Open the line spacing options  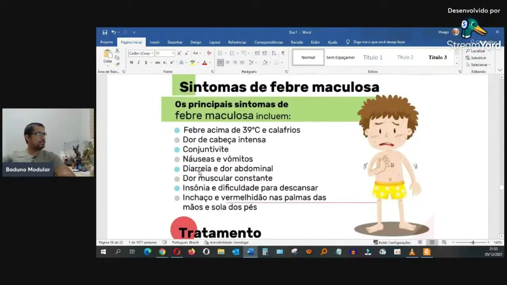(x=252, y=63)
